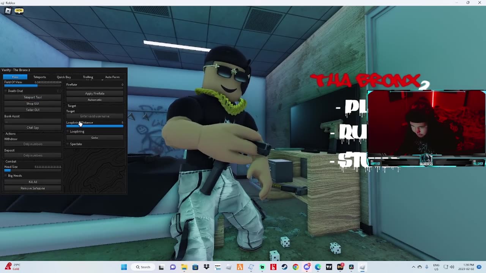Enable the Death Chat checkbox

pyautogui.click(x=6, y=91)
